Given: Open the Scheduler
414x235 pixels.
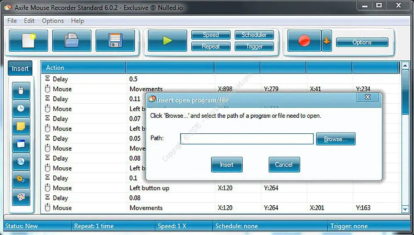Looking at the screenshot, I should tap(254, 35).
